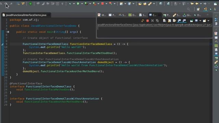Click the green grid icon in right sidebar trim
This screenshot has height=123, width=219.
click(216, 45)
